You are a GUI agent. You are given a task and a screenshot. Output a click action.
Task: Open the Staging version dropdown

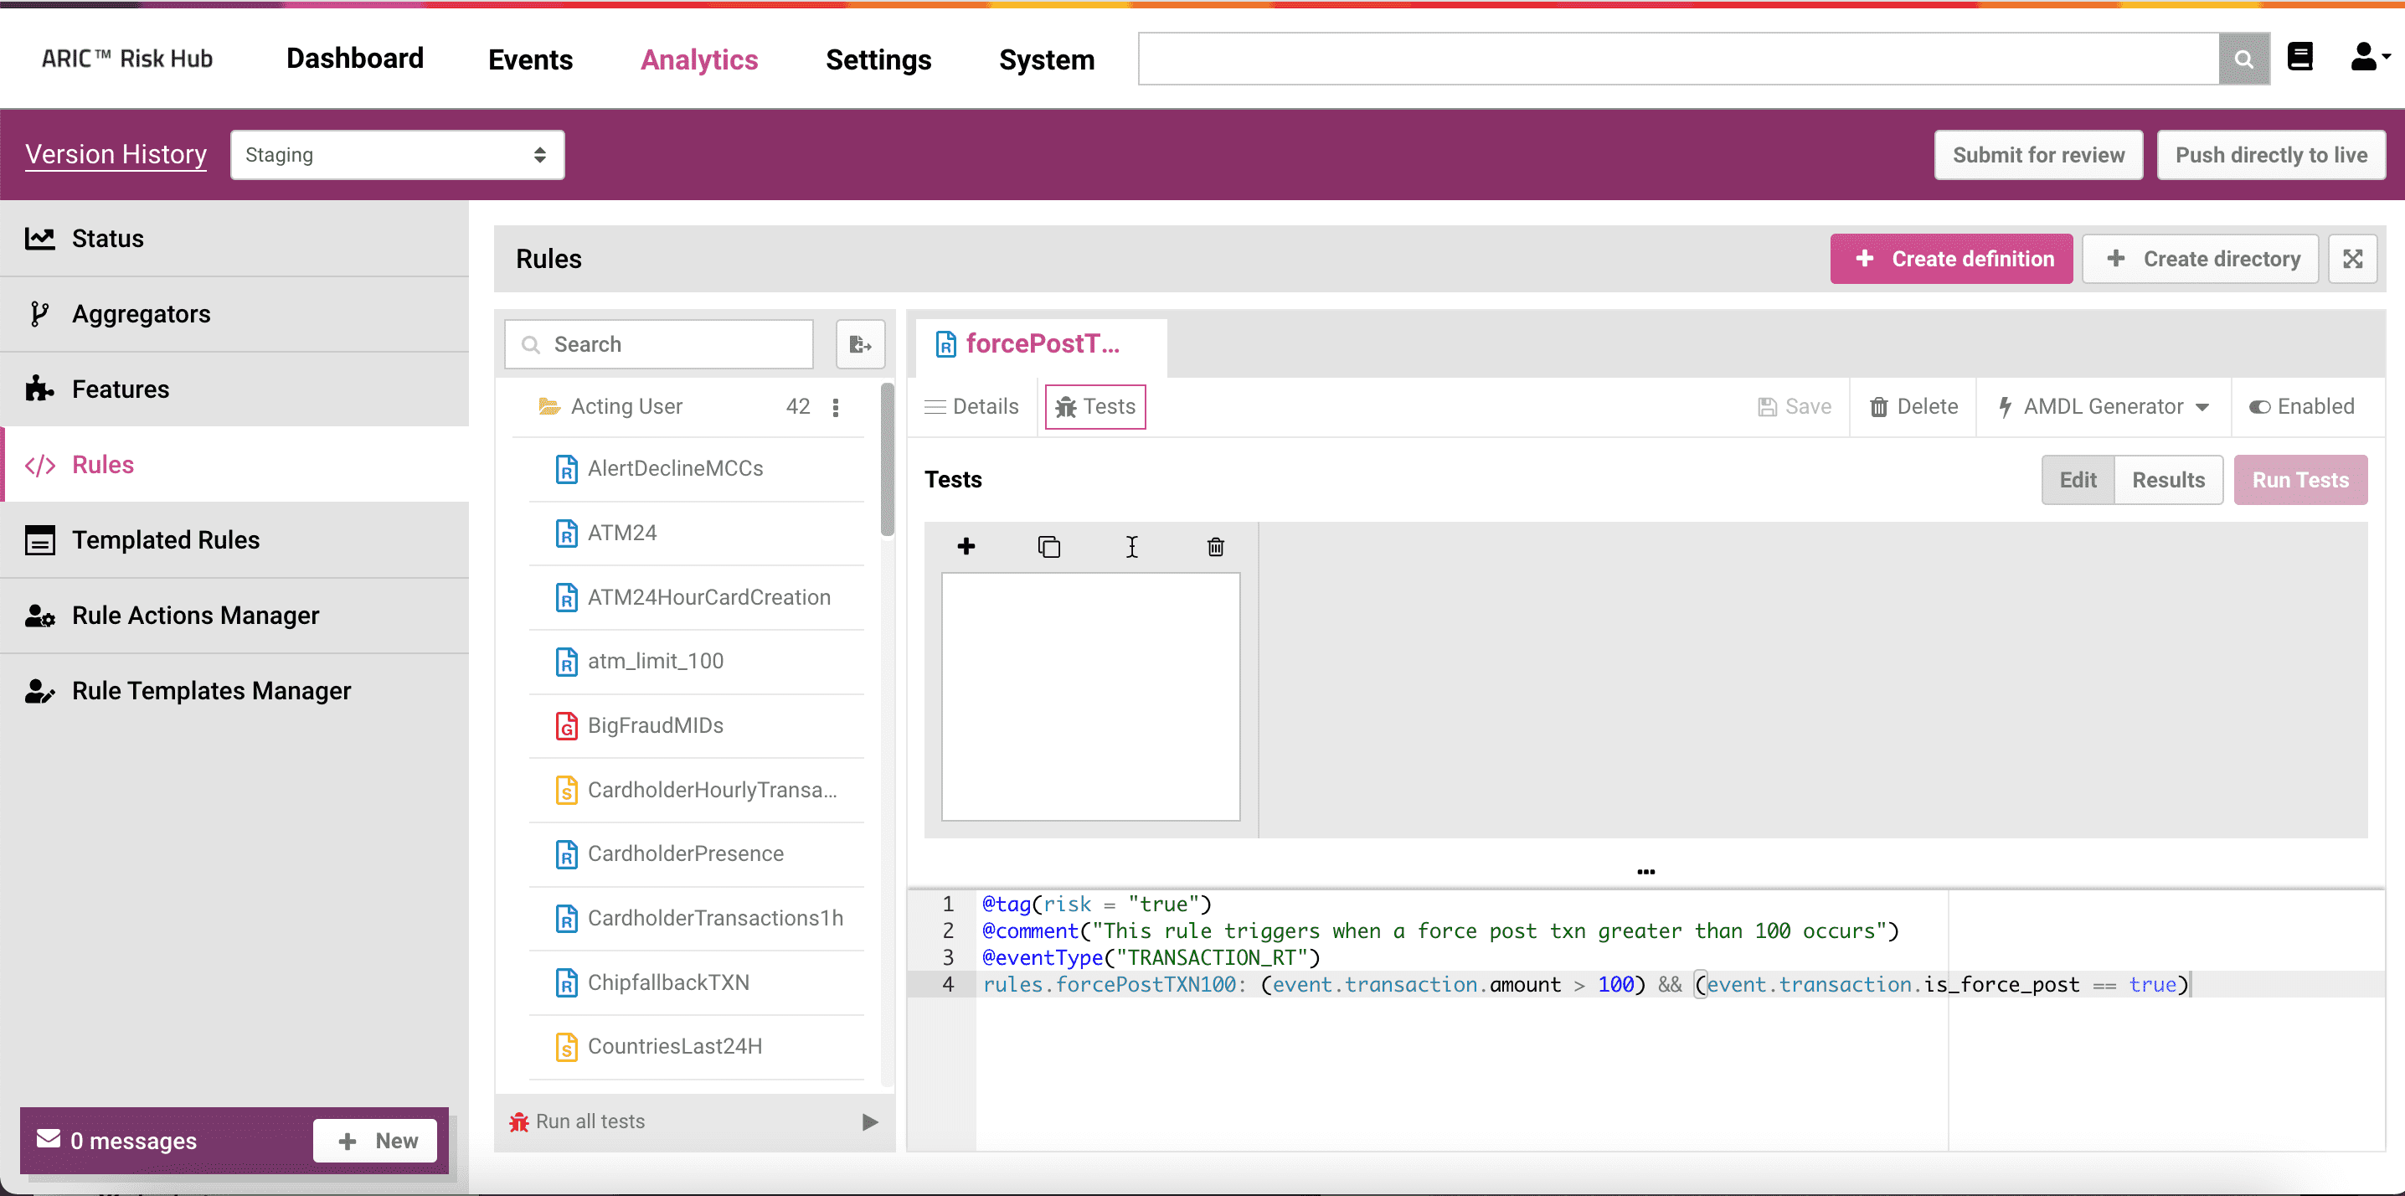pyautogui.click(x=397, y=155)
